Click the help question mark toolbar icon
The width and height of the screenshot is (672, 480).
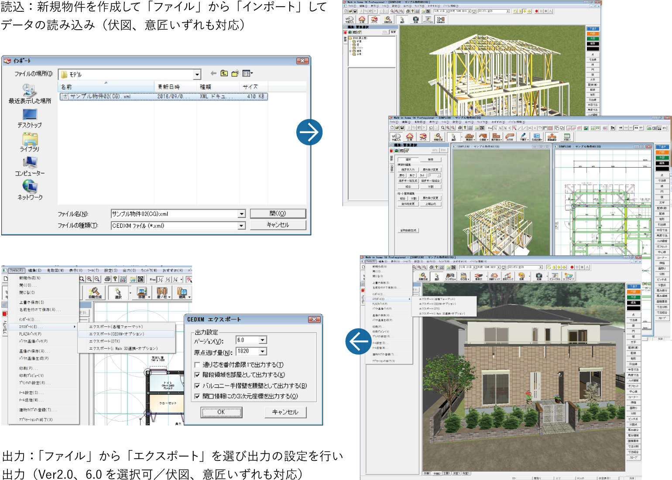(x=115, y=279)
